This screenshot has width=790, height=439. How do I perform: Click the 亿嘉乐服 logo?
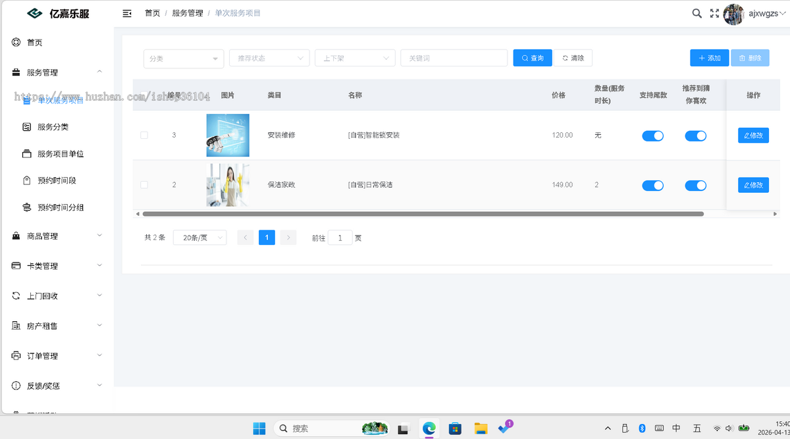click(58, 13)
